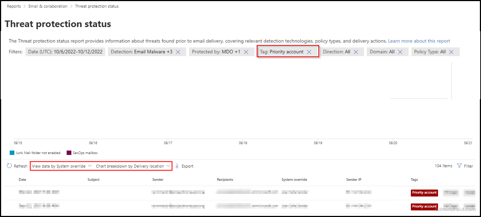Open the View data by System override dropdown
This screenshot has width=481, height=217.
click(x=61, y=166)
